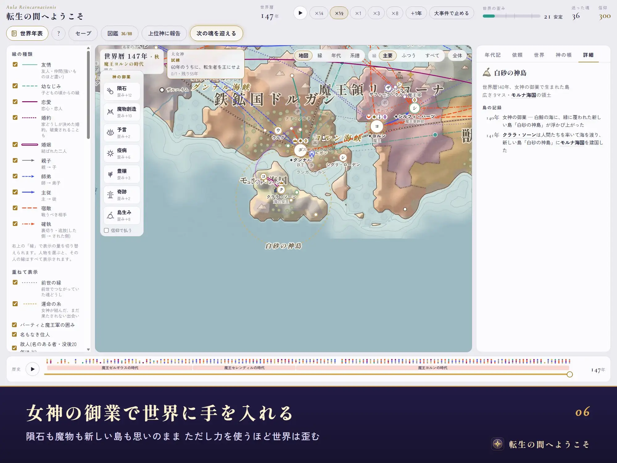Switch to the 年代記 tab

pyautogui.click(x=492, y=55)
